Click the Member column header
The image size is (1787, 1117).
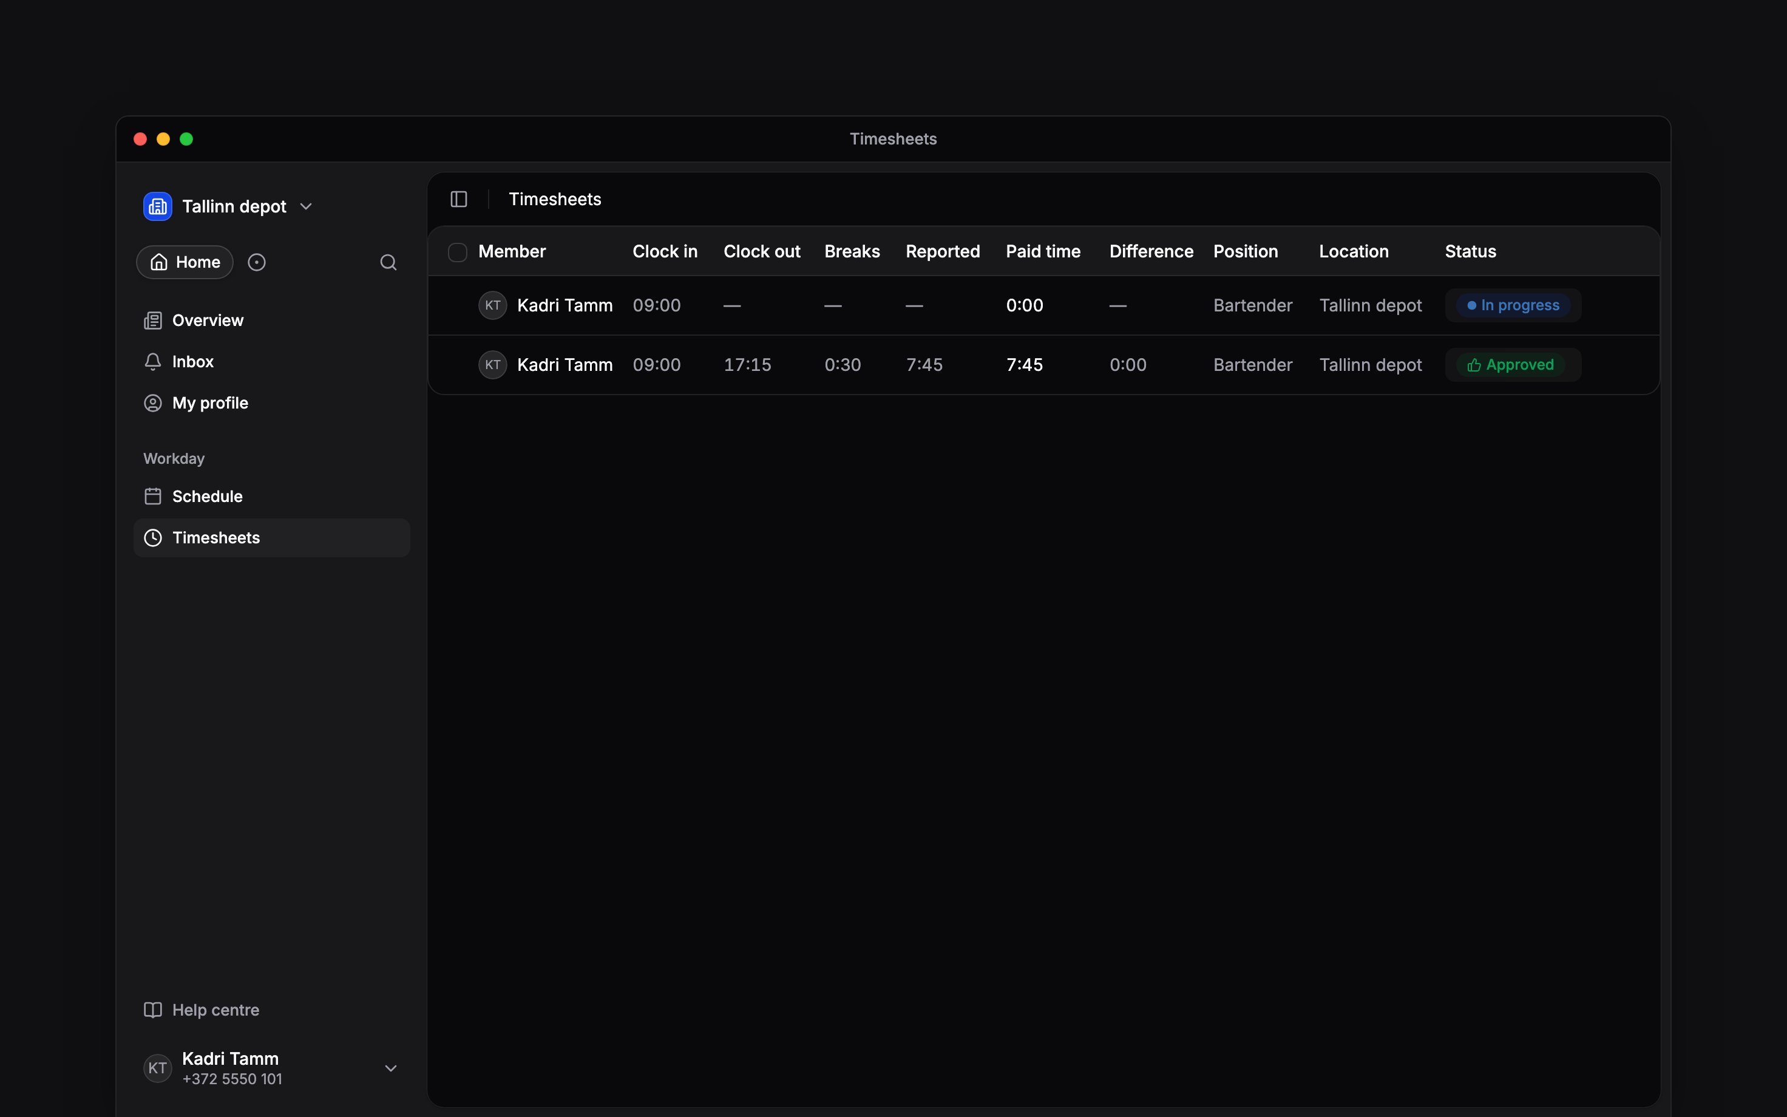pyautogui.click(x=512, y=252)
